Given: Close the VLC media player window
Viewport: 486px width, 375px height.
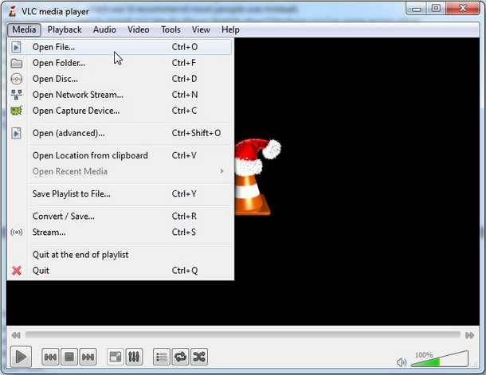Looking at the screenshot, I should 463,9.
